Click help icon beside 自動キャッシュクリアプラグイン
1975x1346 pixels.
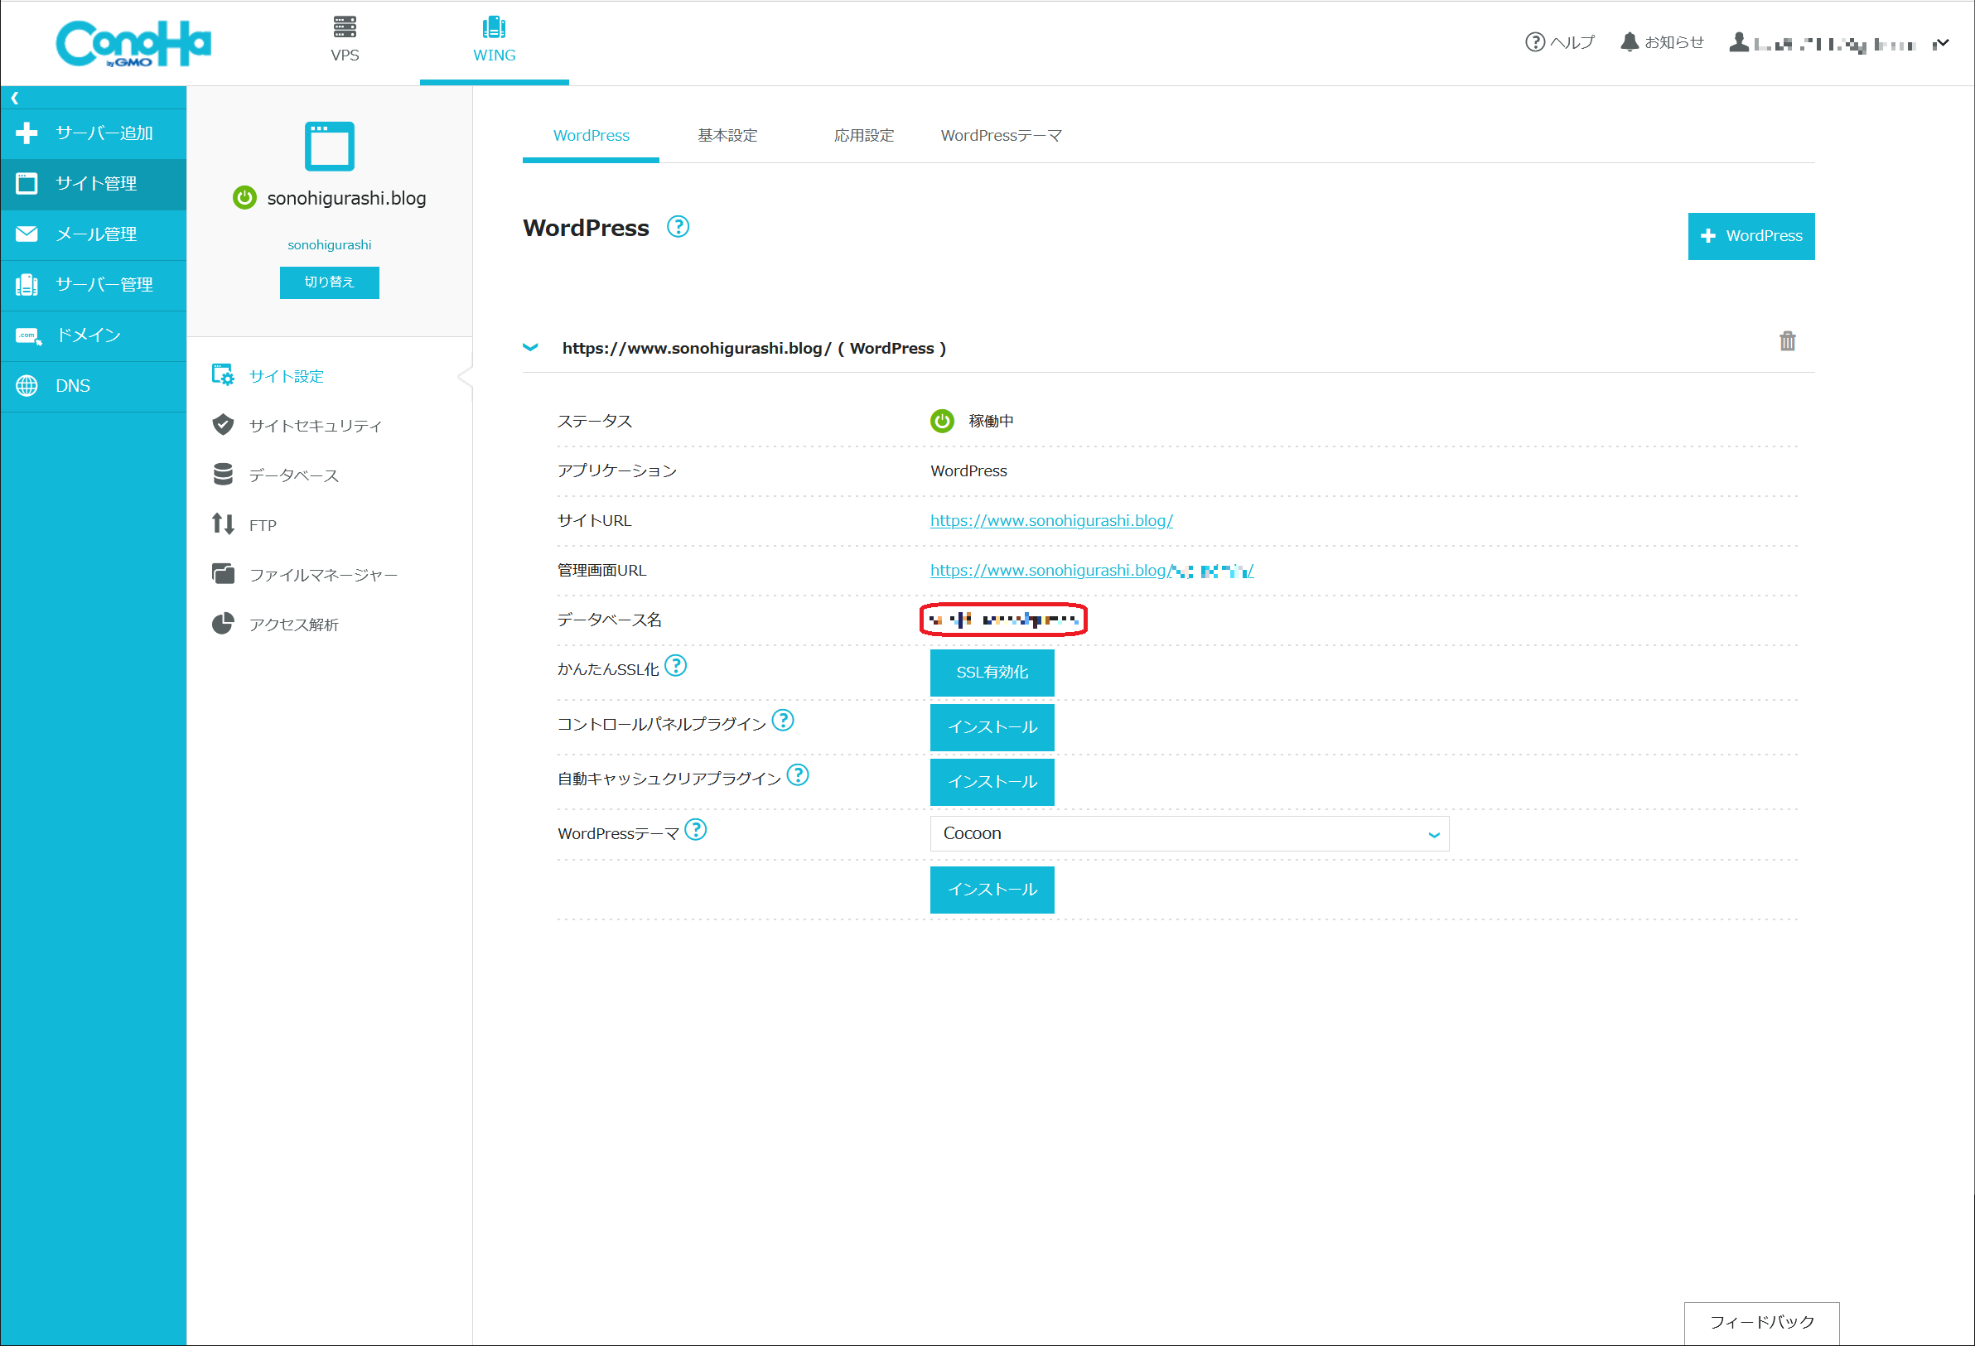(797, 774)
